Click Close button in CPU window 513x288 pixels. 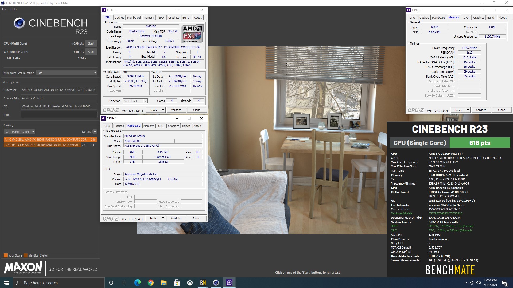197,110
